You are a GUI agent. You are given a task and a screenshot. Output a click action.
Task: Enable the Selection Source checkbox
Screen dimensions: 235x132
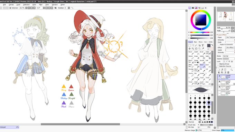pos(218,66)
